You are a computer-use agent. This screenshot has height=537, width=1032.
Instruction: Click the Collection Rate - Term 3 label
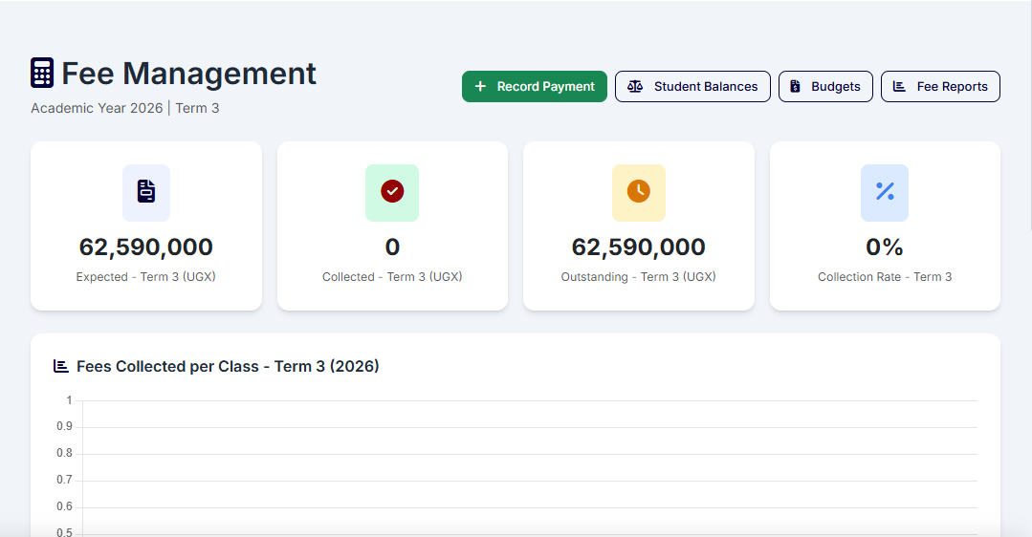885,277
